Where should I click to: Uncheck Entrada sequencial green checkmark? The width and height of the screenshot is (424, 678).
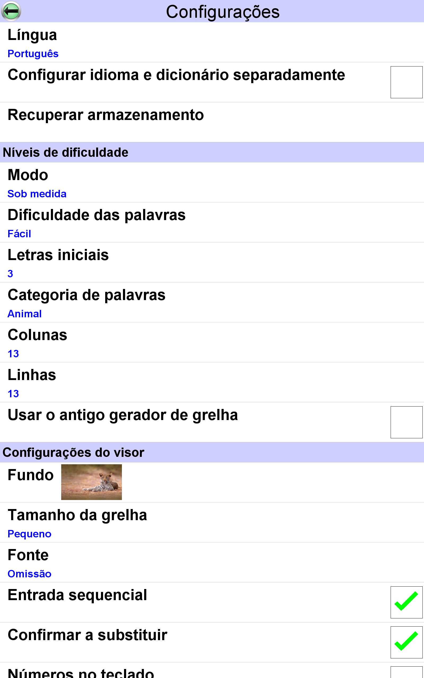[x=406, y=602]
